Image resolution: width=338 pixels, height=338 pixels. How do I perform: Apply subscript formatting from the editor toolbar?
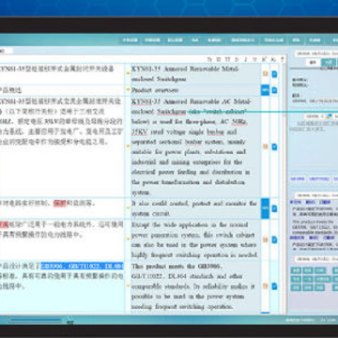pyautogui.click(x=273, y=59)
